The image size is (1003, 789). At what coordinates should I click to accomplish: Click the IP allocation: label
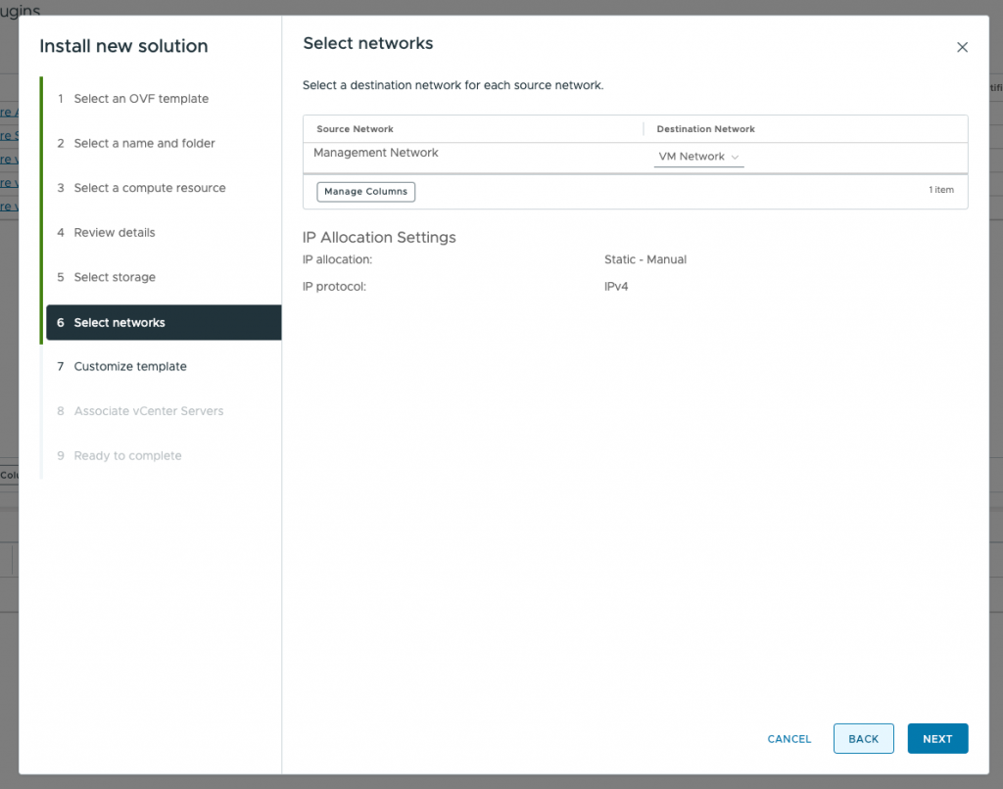337,259
